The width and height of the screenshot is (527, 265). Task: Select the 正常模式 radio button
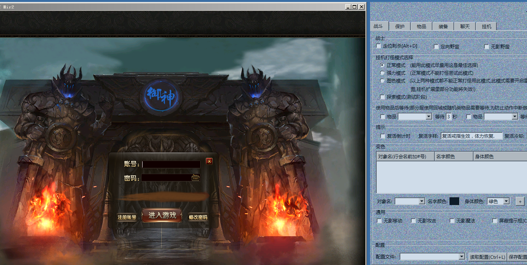click(382, 65)
